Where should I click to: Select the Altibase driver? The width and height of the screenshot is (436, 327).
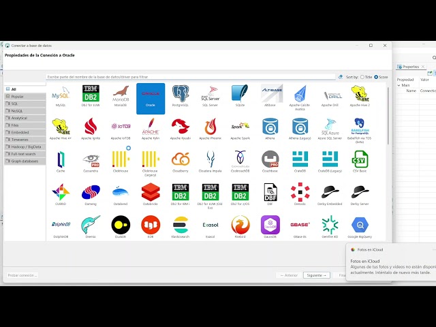pyautogui.click(x=270, y=96)
